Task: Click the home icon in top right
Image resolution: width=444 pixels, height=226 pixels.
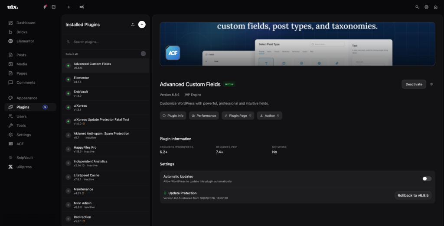Action: coord(435,7)
